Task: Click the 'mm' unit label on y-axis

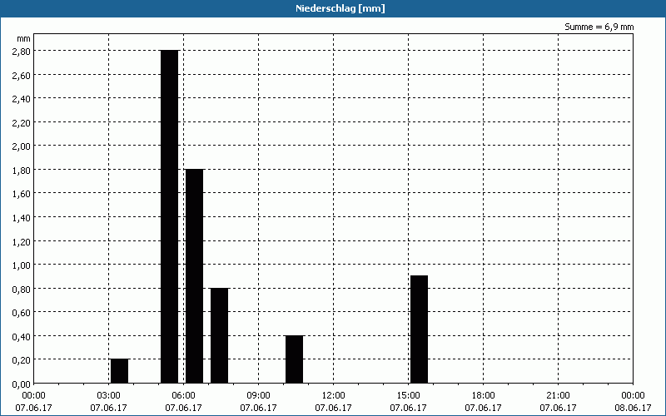Action: 24,38
